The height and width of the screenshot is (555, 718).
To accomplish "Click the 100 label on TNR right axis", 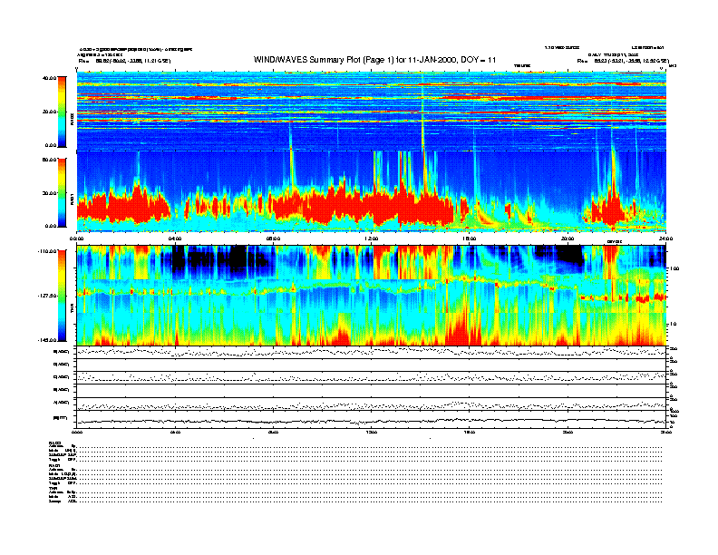I will [674, 268].
